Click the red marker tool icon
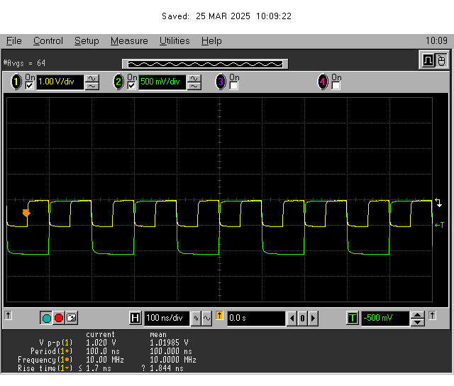Viewport: 454px width, 386px height. point(59,319)
